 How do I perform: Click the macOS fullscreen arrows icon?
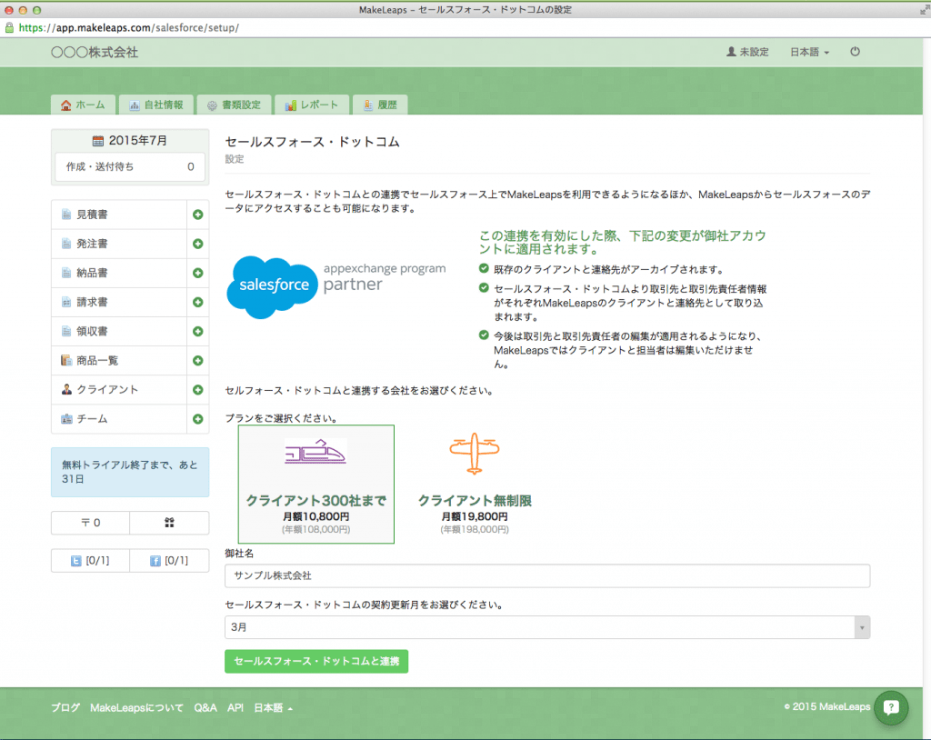[924, 10]
